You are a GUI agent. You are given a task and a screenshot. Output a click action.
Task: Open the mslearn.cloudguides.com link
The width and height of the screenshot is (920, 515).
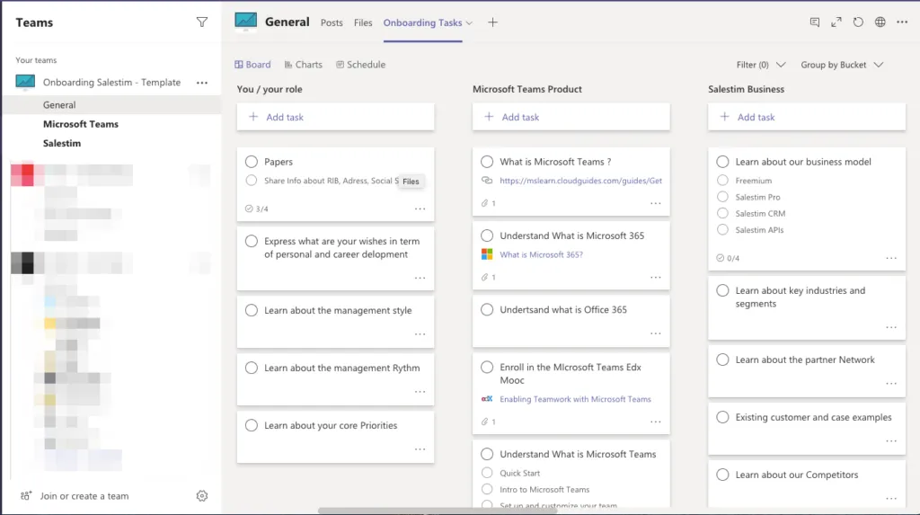tap(581, 181)
